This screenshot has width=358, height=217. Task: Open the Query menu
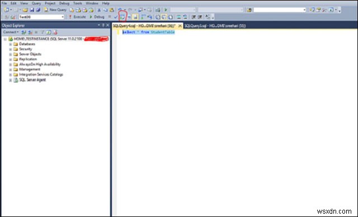pos(36,3)
